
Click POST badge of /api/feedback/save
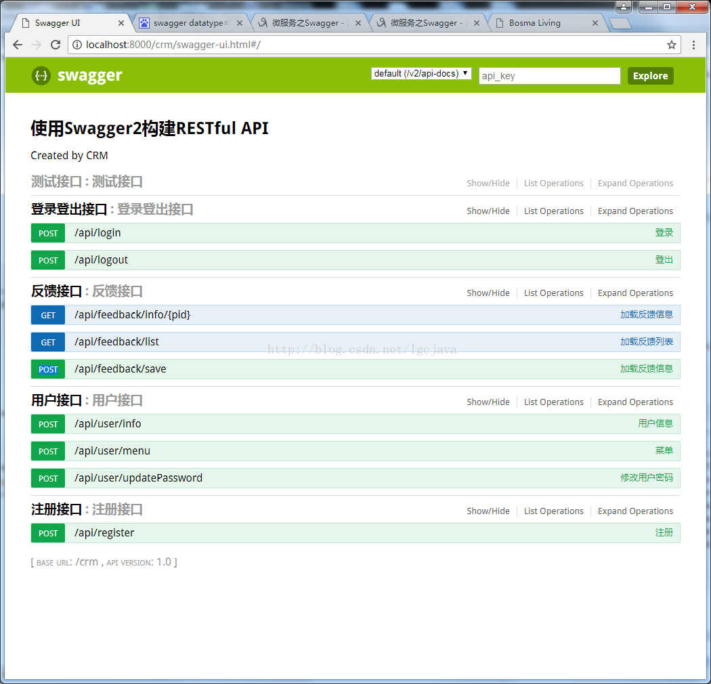(x=48, y=369)
